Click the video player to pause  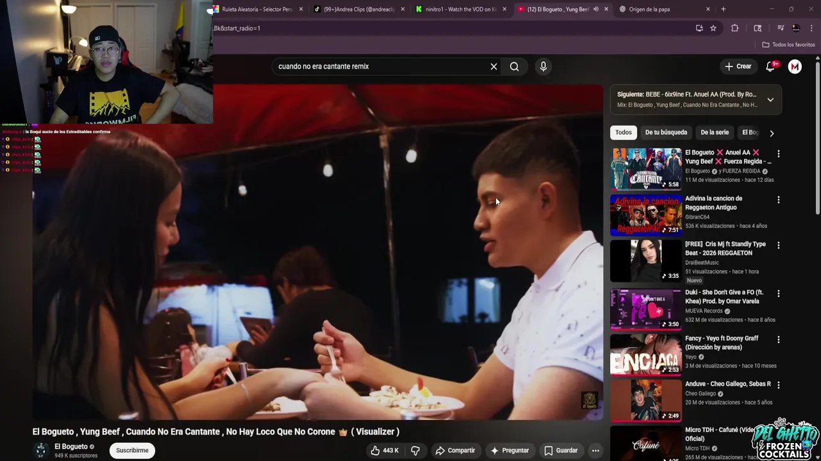pyautogui.click(x=317, y=252)
